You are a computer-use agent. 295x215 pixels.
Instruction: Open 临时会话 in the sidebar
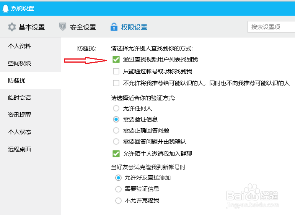(x=30, y=98)
